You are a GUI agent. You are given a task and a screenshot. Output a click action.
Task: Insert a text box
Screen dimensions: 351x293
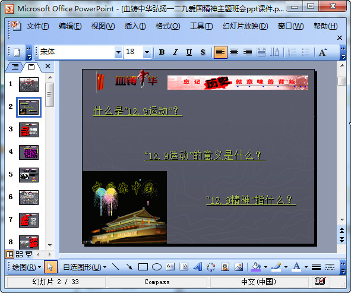point(170,267)
